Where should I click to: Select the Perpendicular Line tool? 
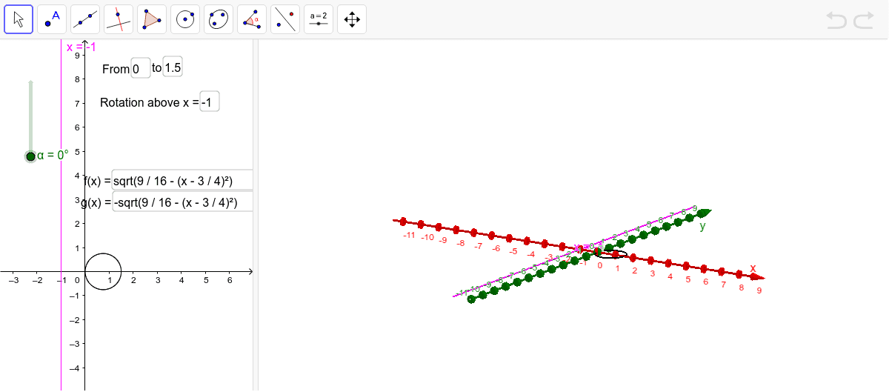119,19
